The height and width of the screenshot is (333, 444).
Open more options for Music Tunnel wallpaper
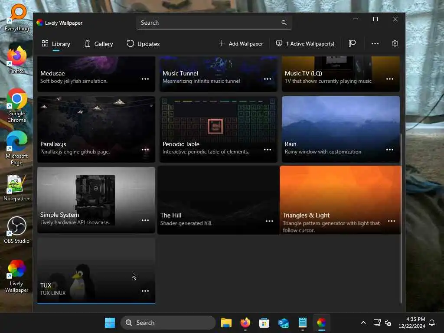pyautogui.click(x=268, y=79)
